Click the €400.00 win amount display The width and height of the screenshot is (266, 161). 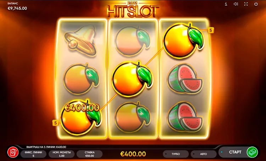pos(133,154)
